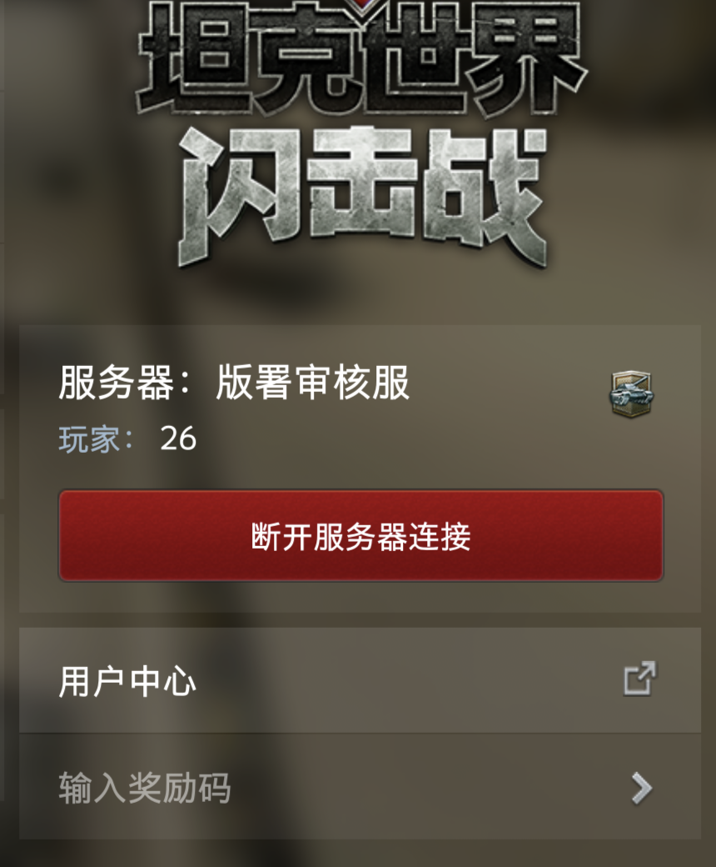The height and width of the screenshot is (867, 716).
Task: Click the 坦克世界 logo title
Action: coord(361,58)
